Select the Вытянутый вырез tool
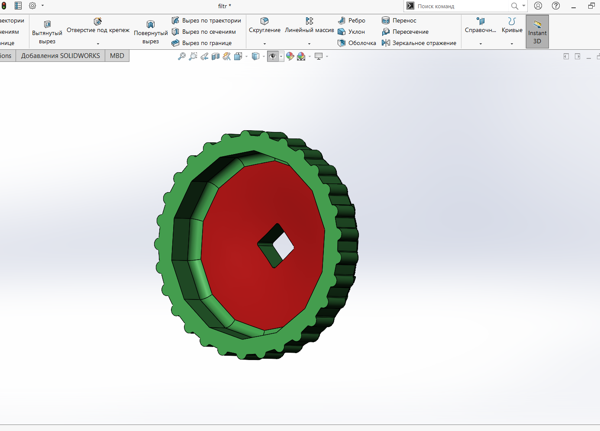 [x=47, y=32]
